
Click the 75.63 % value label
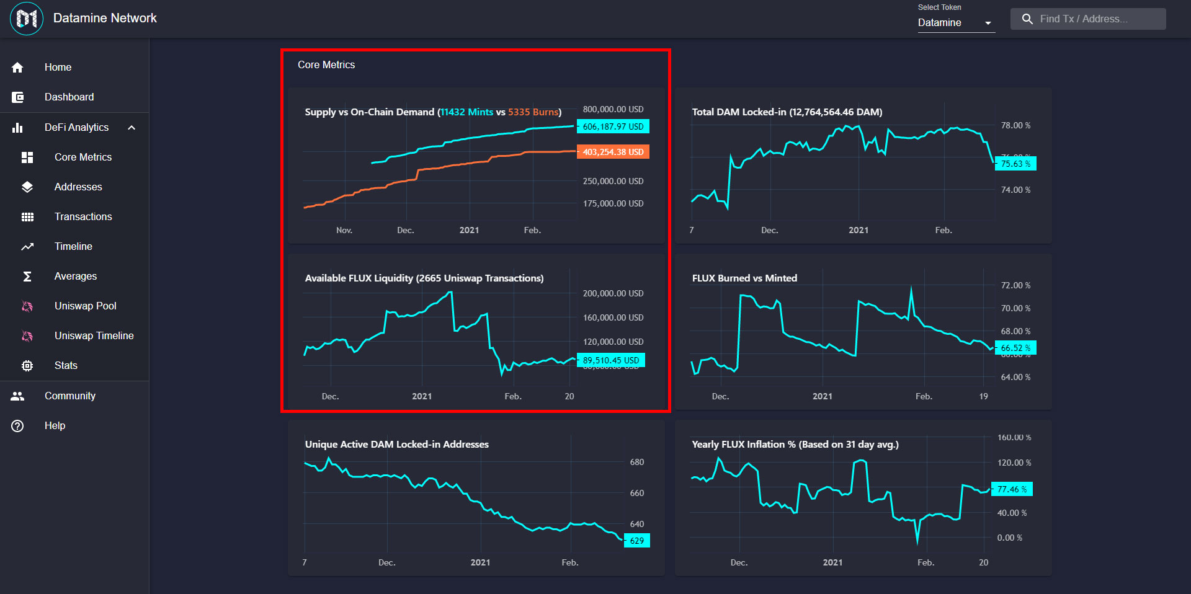coord(1015,164)
